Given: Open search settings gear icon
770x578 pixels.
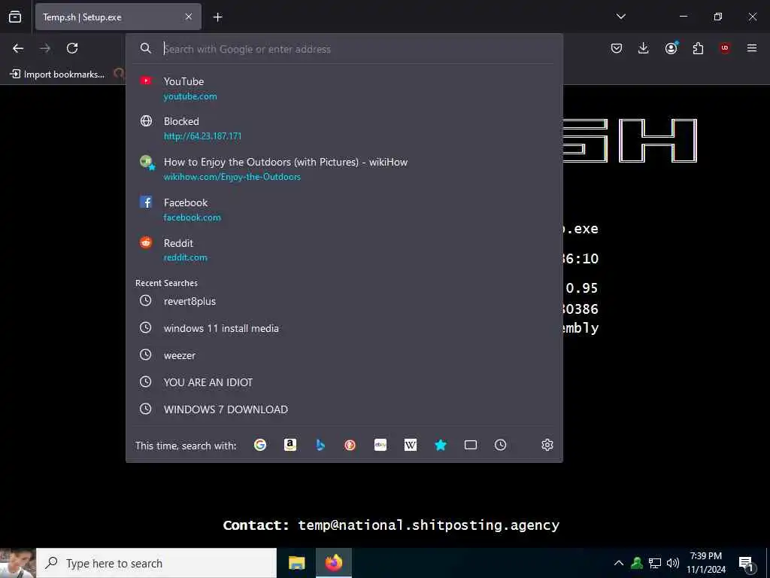Looking at the screenshot, I should [x=547, y=445].
